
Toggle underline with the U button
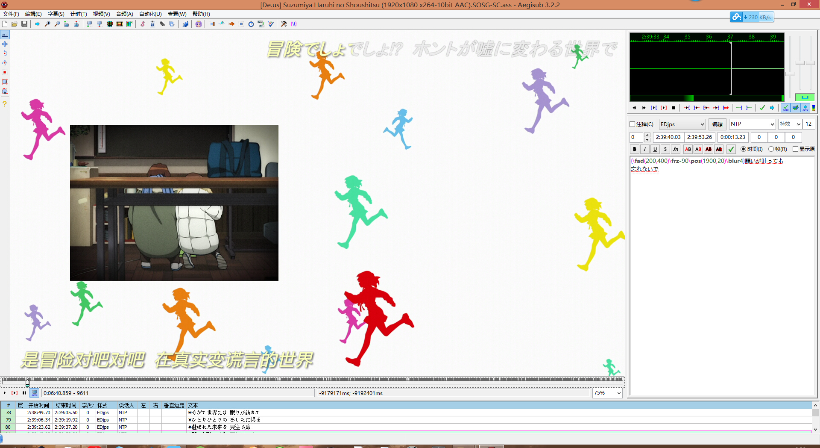point(655,149)
